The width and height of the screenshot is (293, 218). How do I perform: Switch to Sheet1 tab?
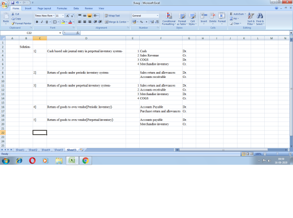20,150
